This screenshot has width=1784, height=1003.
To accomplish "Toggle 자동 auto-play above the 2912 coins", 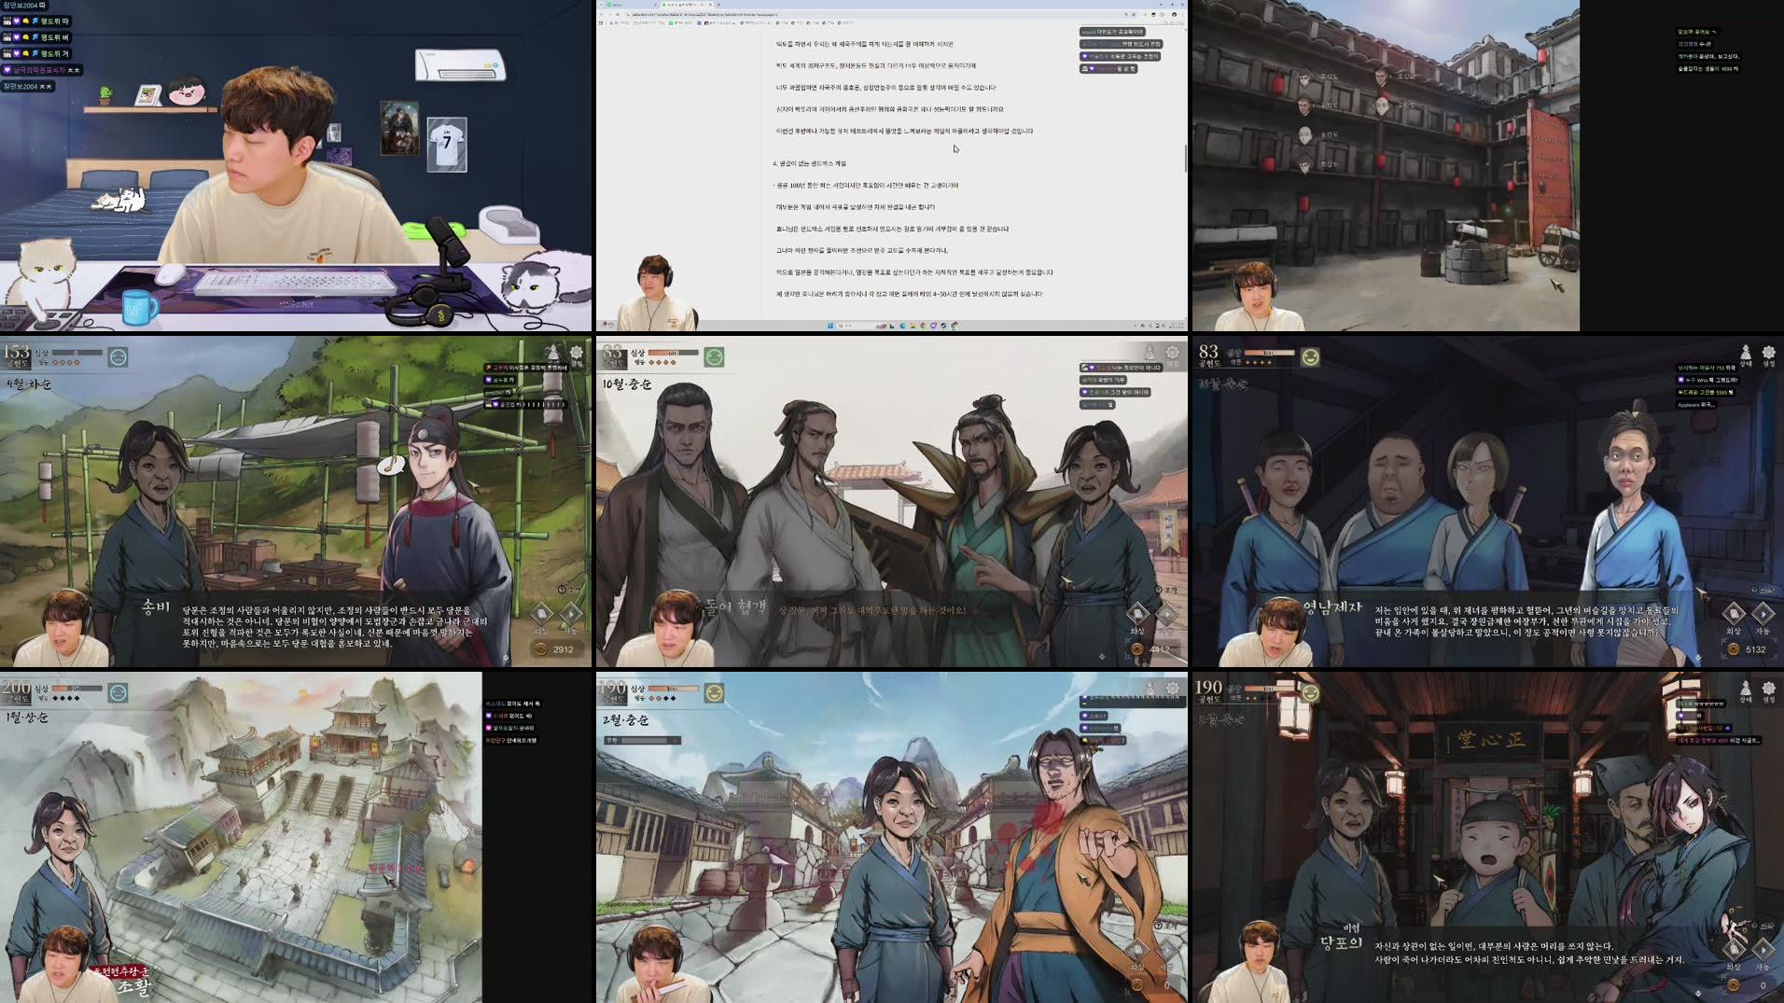I will pyautogui.click(x=571, y=614).
